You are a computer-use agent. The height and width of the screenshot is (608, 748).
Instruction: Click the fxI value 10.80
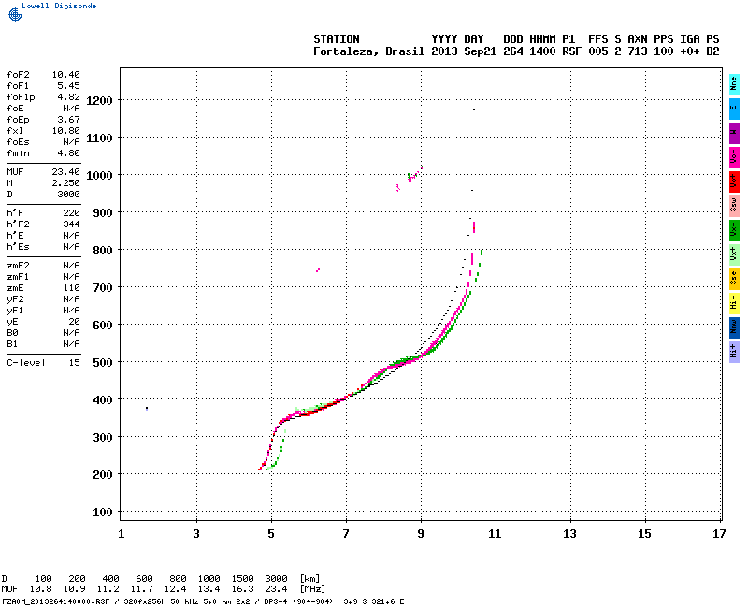pos(65,131)
